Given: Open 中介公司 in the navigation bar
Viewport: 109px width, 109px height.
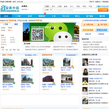Looking at the screenshot, I should [66, 16].
